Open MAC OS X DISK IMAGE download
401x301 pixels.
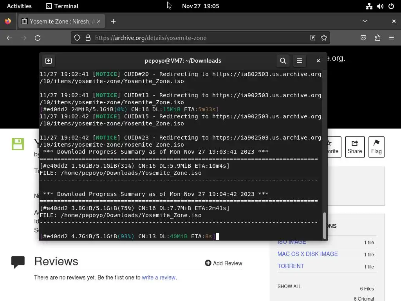point(307,254)
